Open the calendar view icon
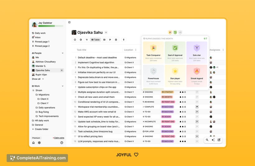 116,40
